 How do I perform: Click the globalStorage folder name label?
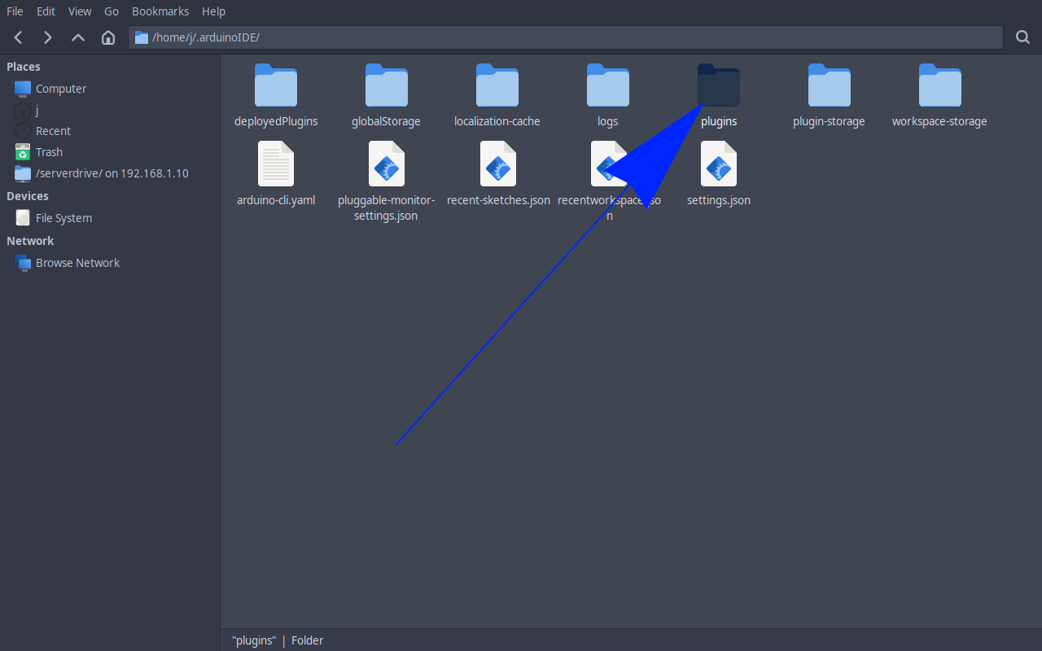pos(387,121)
